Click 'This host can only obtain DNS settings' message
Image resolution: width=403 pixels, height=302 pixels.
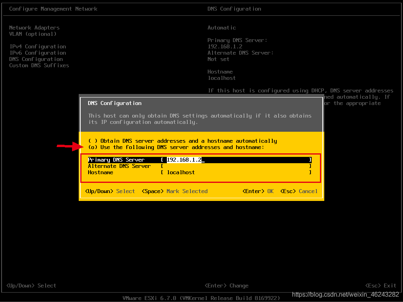pyautogui.click(x=200, y=119)
